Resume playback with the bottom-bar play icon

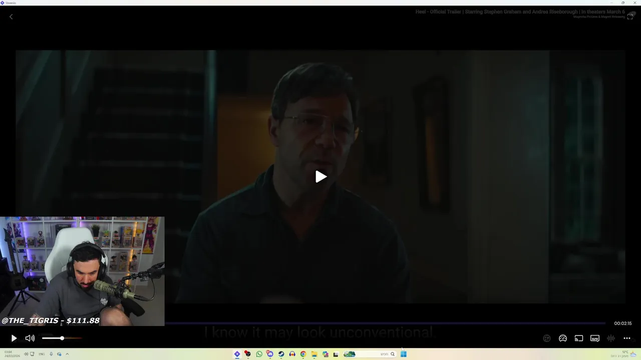pos(14,338)
